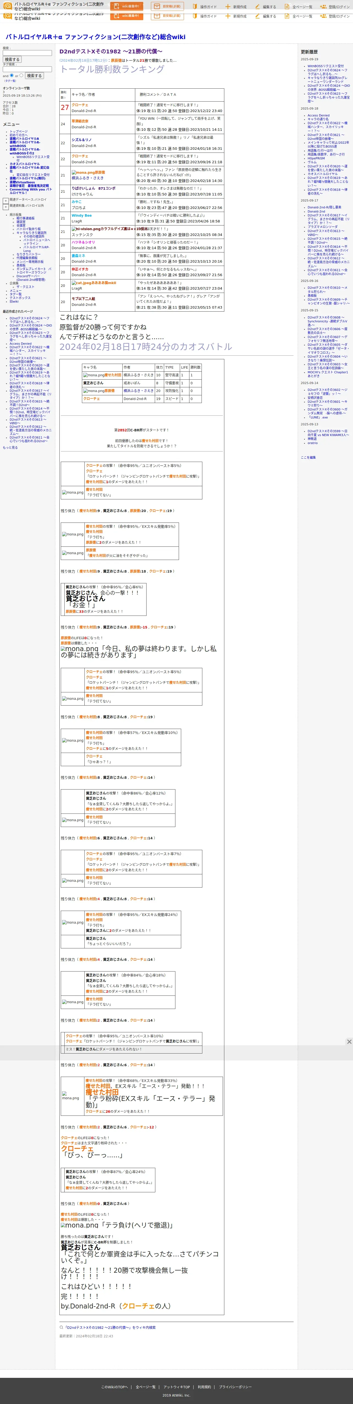
Task: Open 安栖沢香恋 in update history
Action: click(315, 398)
